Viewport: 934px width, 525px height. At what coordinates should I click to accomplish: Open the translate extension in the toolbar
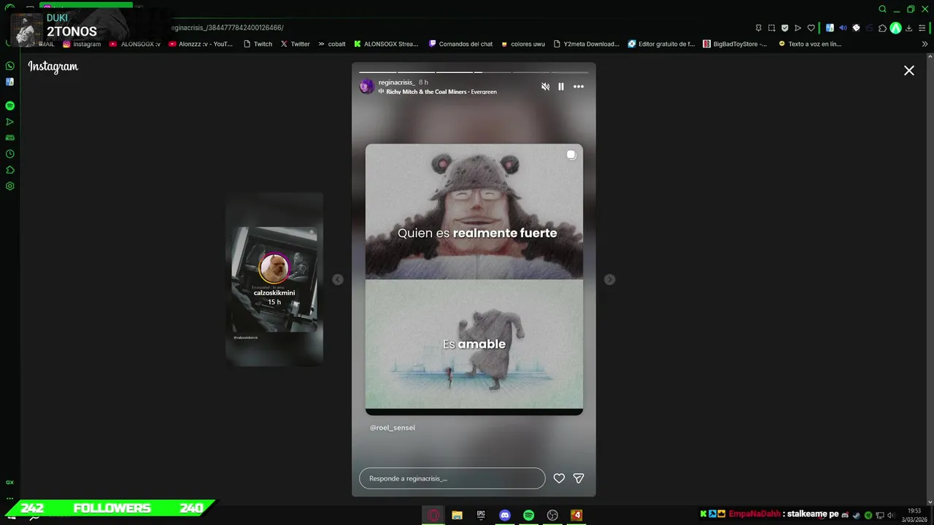coord(830,28)
